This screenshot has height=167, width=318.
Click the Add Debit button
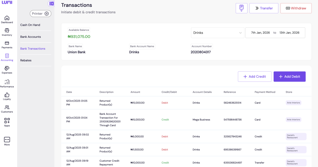point(289,77)
